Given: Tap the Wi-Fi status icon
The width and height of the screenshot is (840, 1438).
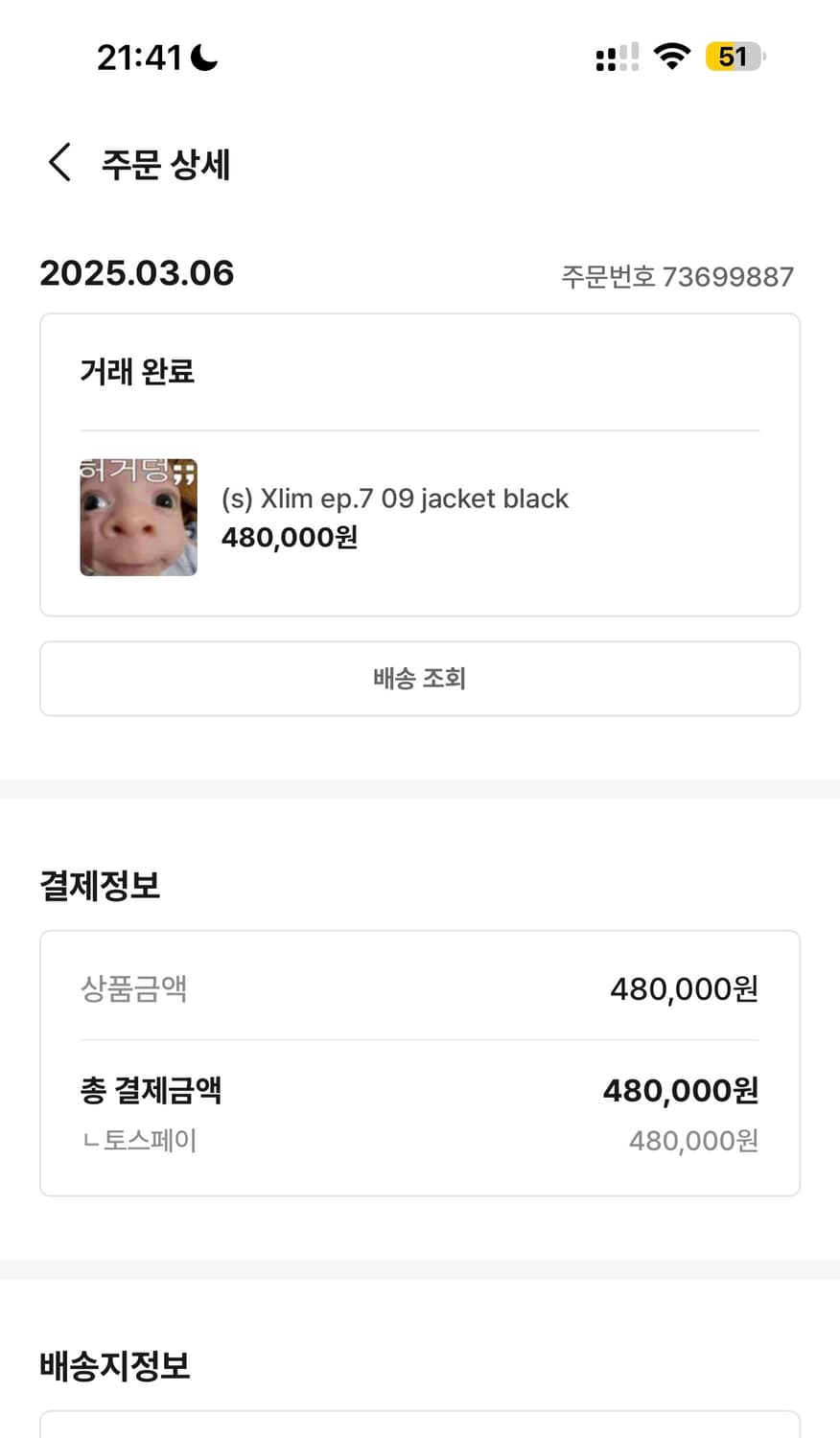Looking at the screenshot, I should pyautogui.click(x=672, y=57).
